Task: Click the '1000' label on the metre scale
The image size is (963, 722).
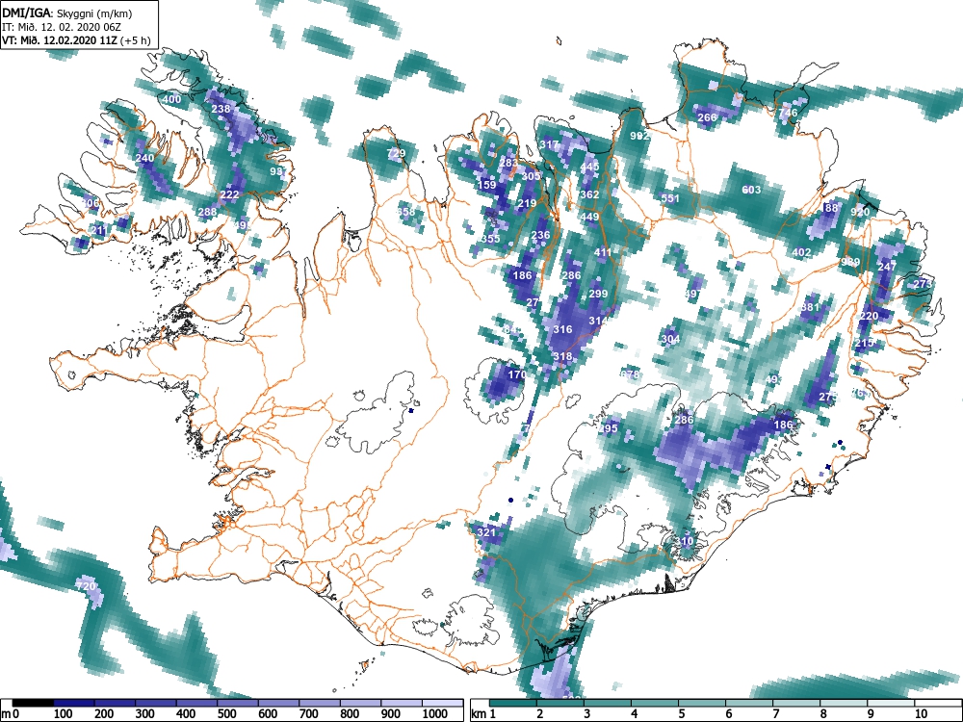Action: [434, 714]
